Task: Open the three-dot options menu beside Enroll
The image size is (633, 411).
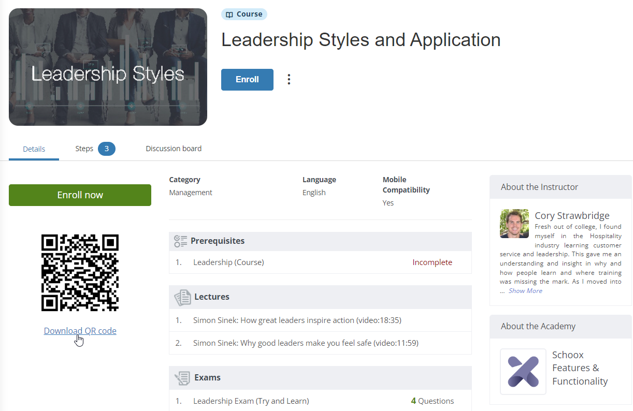Action: point(289,79)
